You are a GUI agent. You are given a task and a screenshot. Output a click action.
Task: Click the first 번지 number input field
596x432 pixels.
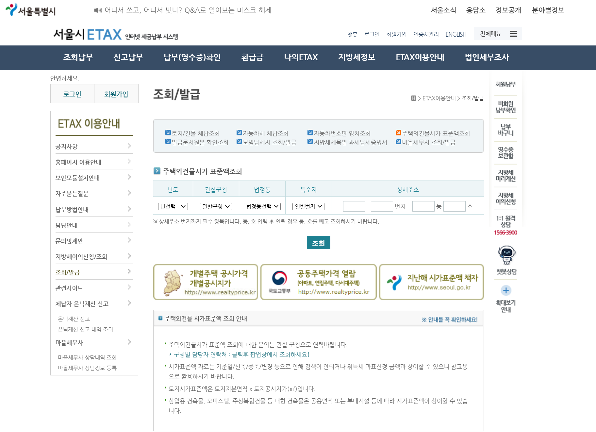click(354, 206)
